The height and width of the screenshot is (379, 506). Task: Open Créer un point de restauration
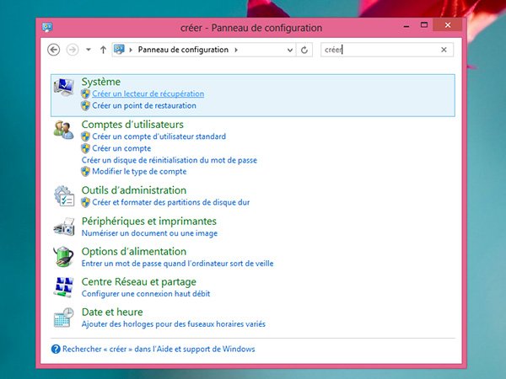point(144,106)
